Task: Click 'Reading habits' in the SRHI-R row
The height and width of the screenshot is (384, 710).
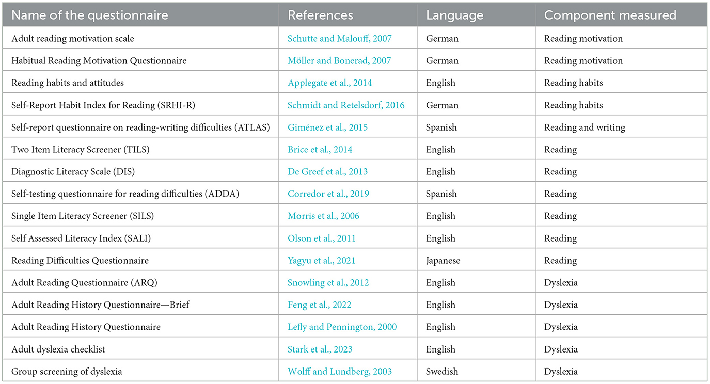Action: coord(573,105)
